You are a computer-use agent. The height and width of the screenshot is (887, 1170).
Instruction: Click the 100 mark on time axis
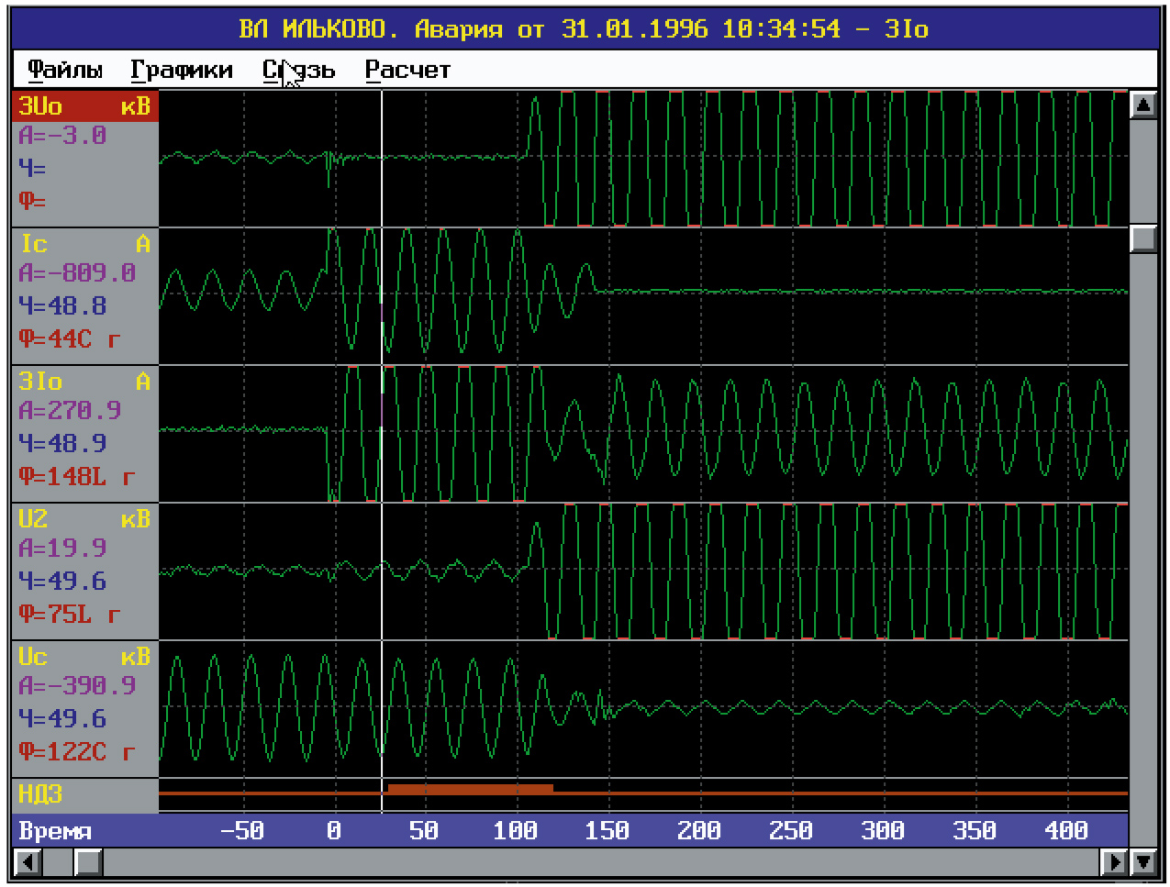pos(515,831)
